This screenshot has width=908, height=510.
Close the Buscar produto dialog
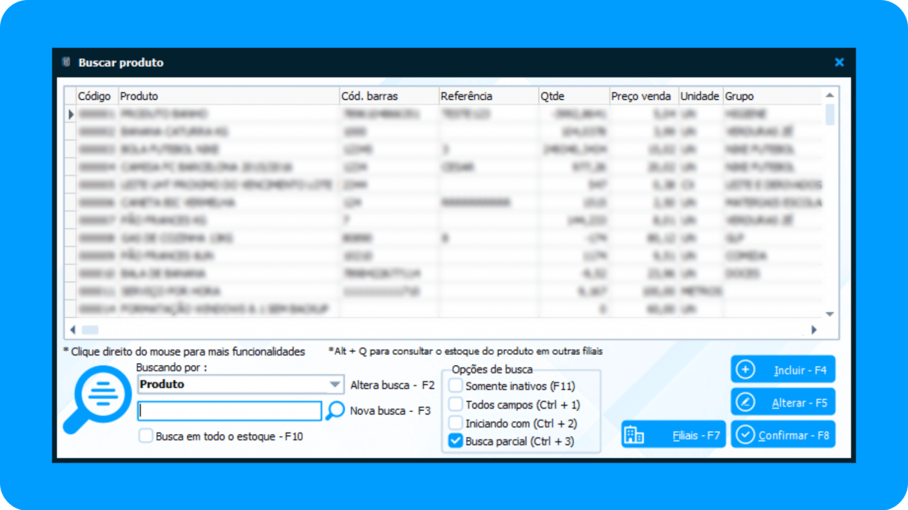pos(839,62)
